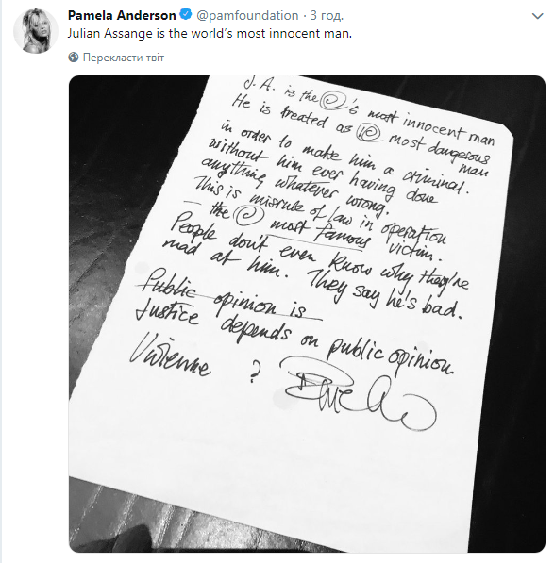Click the globe icon beside translate

click(x=74, y=58)
